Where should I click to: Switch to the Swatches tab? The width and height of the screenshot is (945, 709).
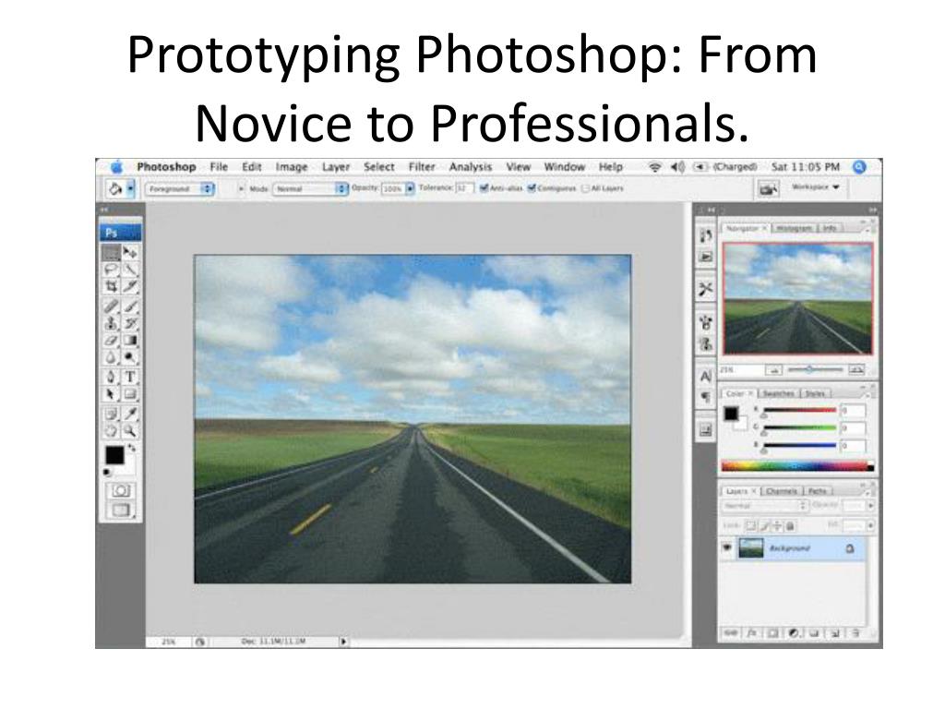[x=778, y=393]
